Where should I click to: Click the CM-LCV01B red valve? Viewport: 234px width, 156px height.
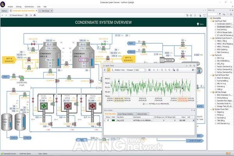tap(33, 44)
